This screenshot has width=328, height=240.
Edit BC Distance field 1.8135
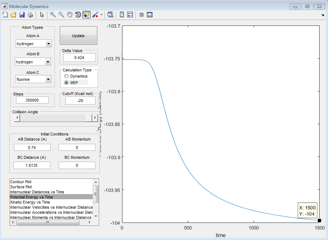(x=32, y=165)
